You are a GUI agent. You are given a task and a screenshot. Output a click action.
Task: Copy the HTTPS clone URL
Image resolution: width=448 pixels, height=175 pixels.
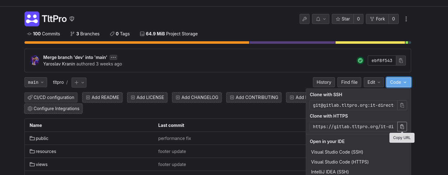[x=402, y=127]
